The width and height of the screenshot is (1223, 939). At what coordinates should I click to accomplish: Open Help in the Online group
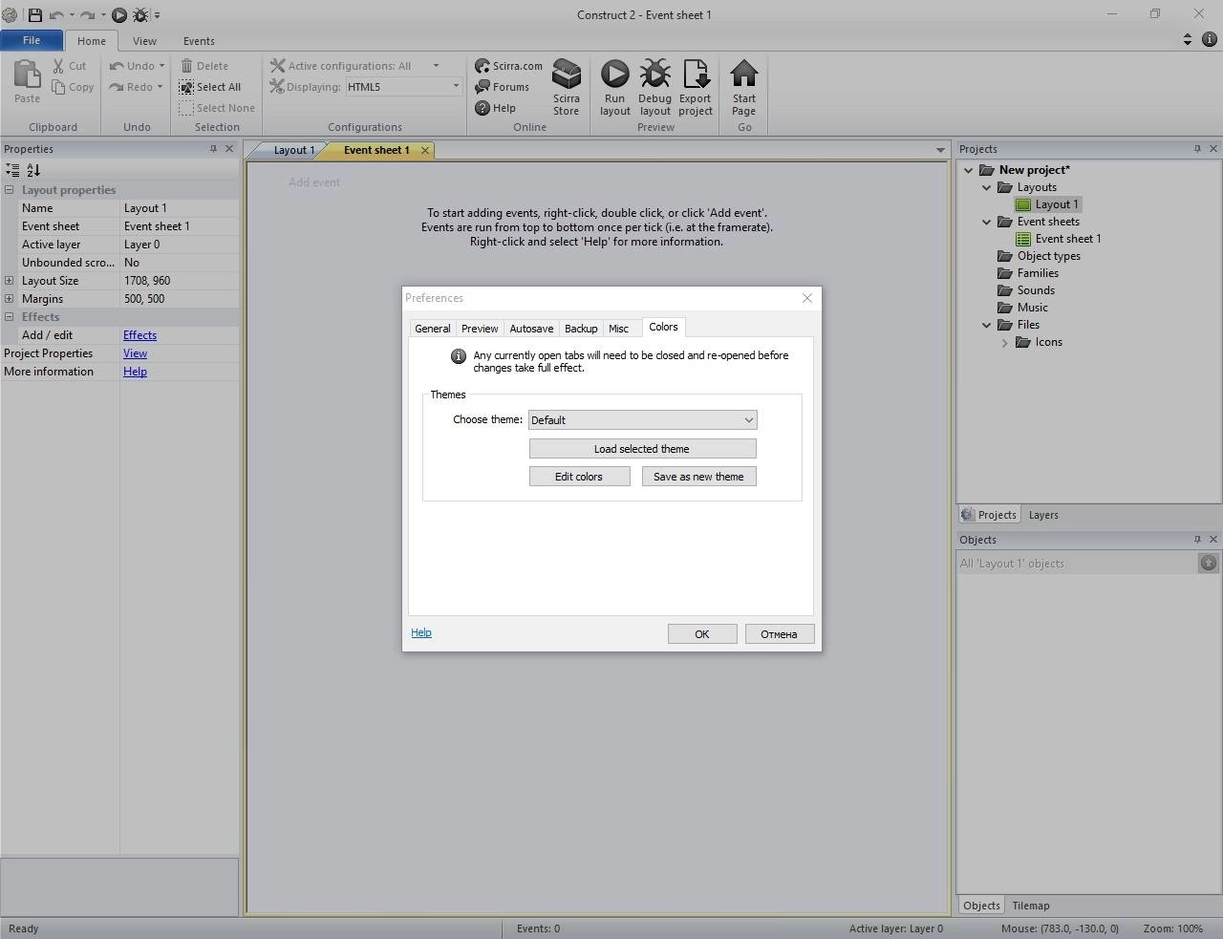495,108
